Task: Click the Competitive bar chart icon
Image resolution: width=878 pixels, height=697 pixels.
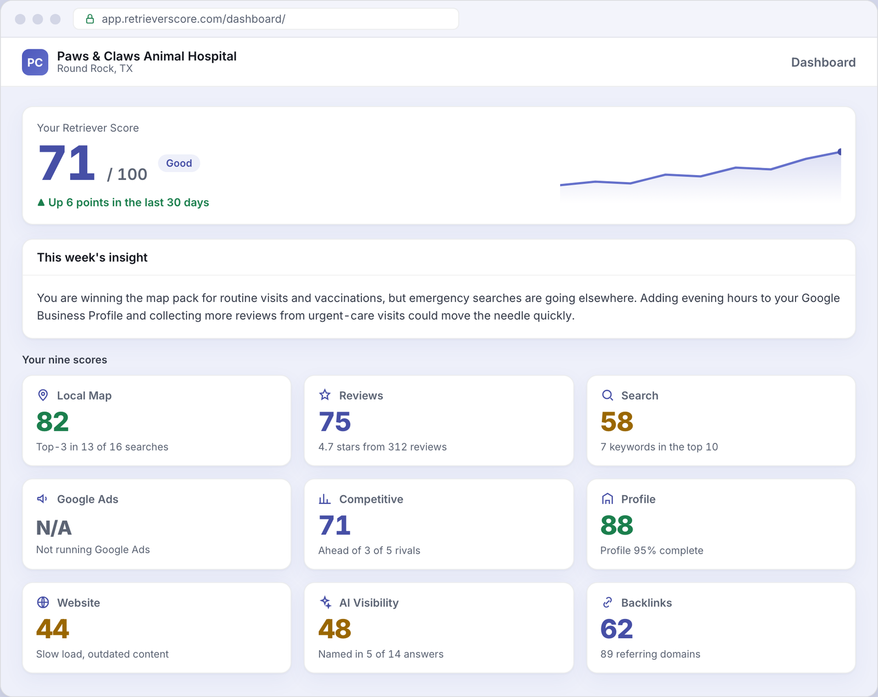Action: [325, 499]
